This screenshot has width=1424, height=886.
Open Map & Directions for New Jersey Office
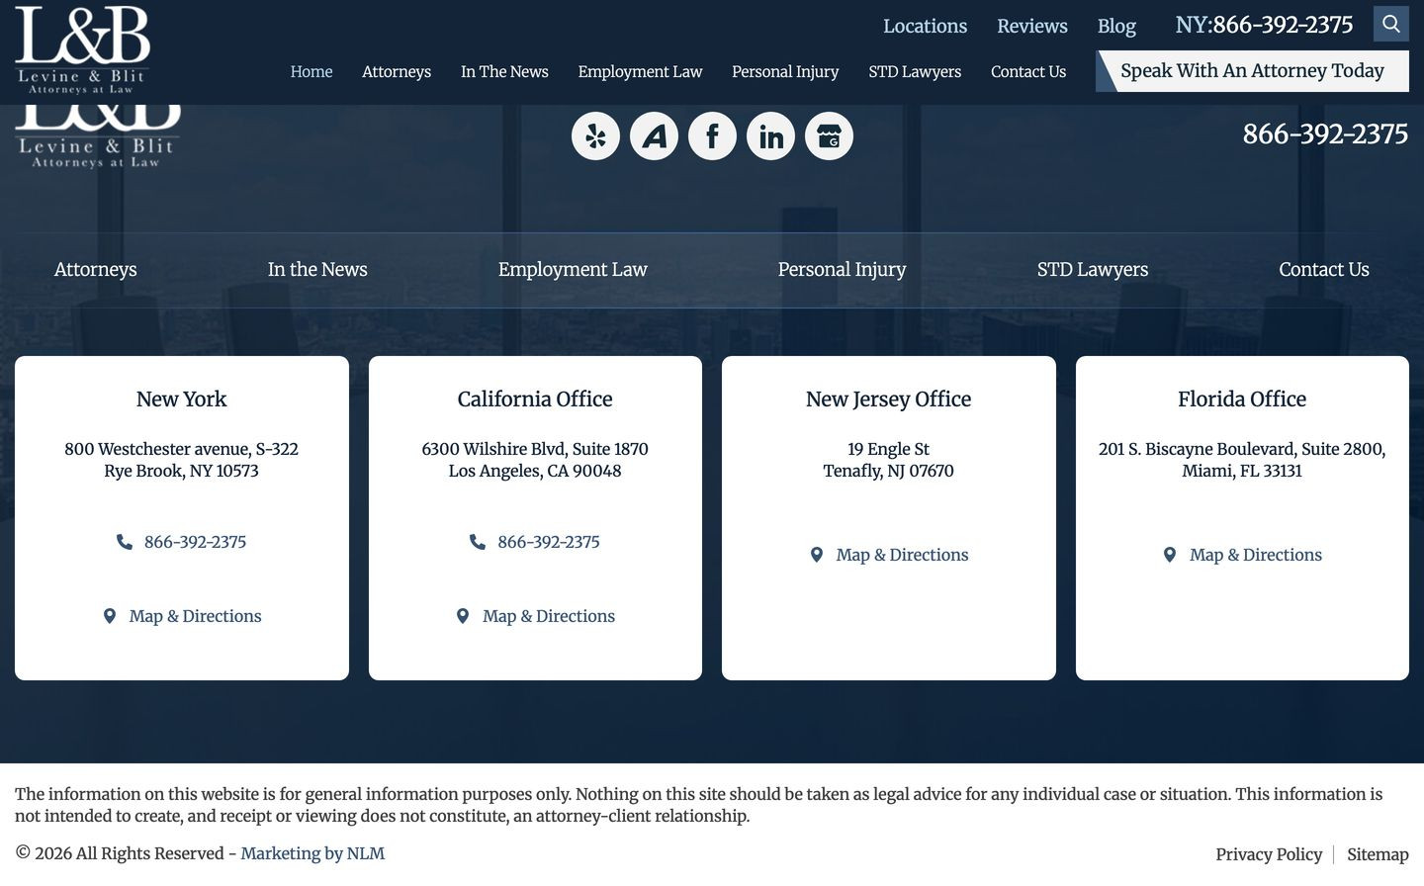pyautogui.click(x=902, y=555)
